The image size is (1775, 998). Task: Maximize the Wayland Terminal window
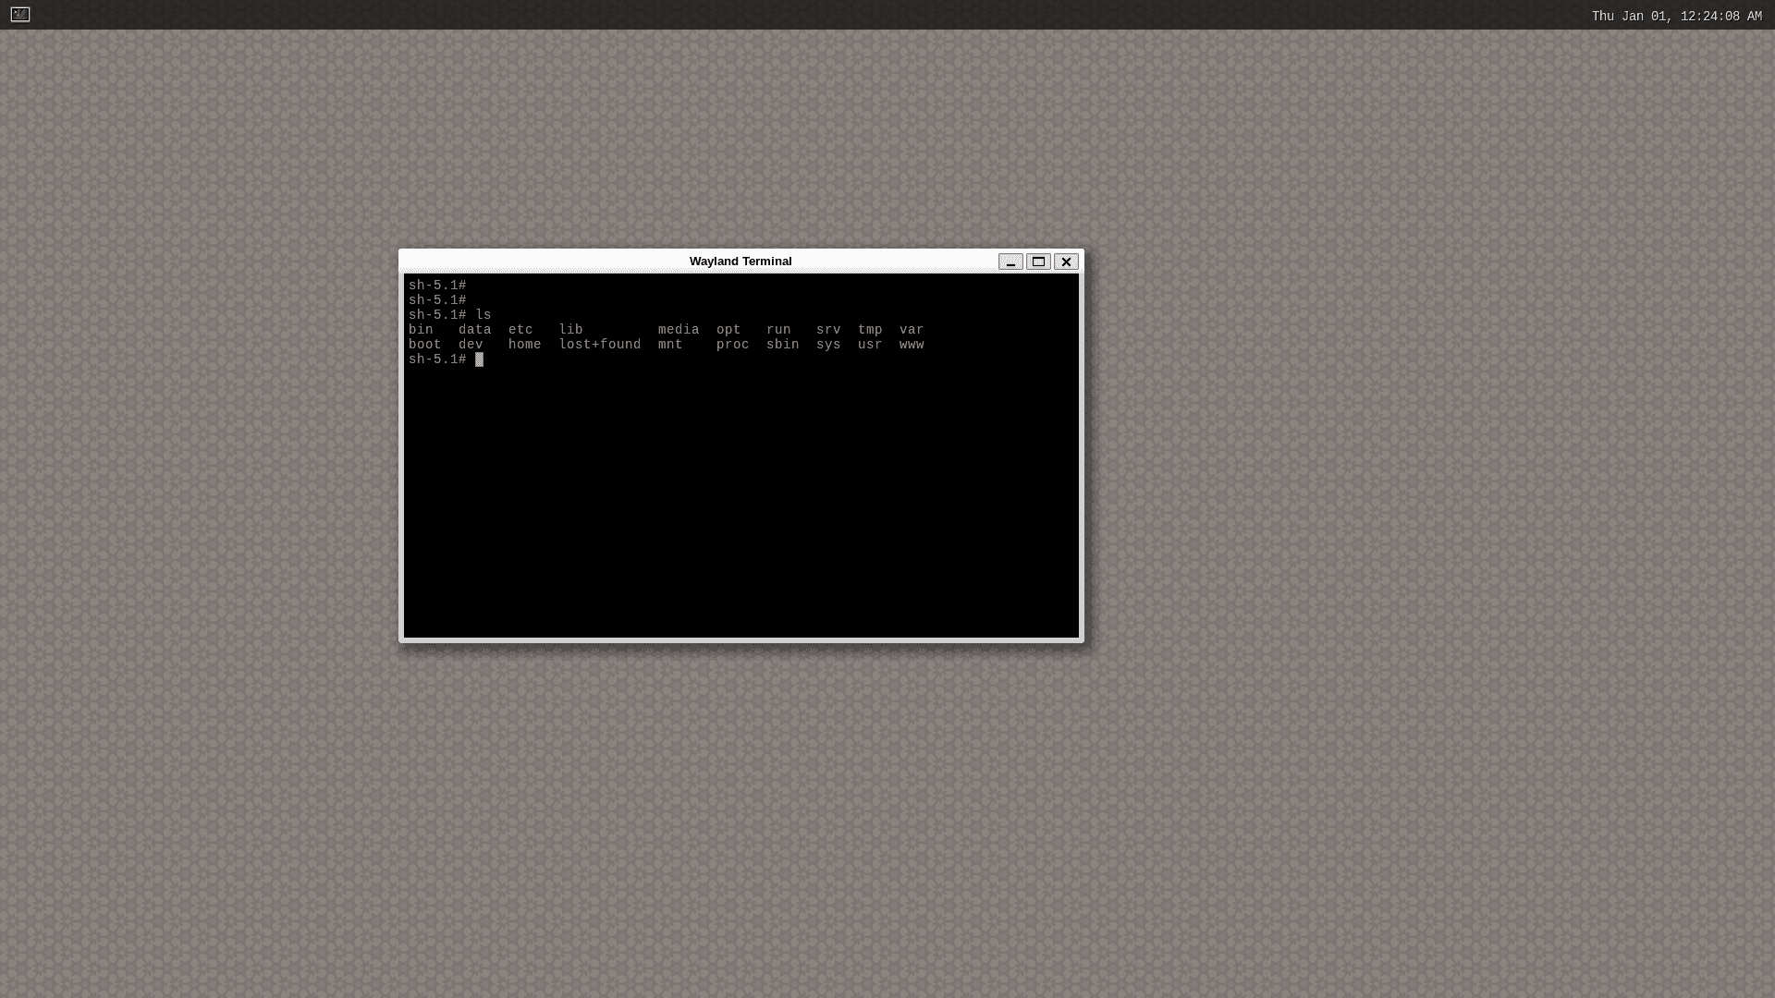(x=1038, y=262)
